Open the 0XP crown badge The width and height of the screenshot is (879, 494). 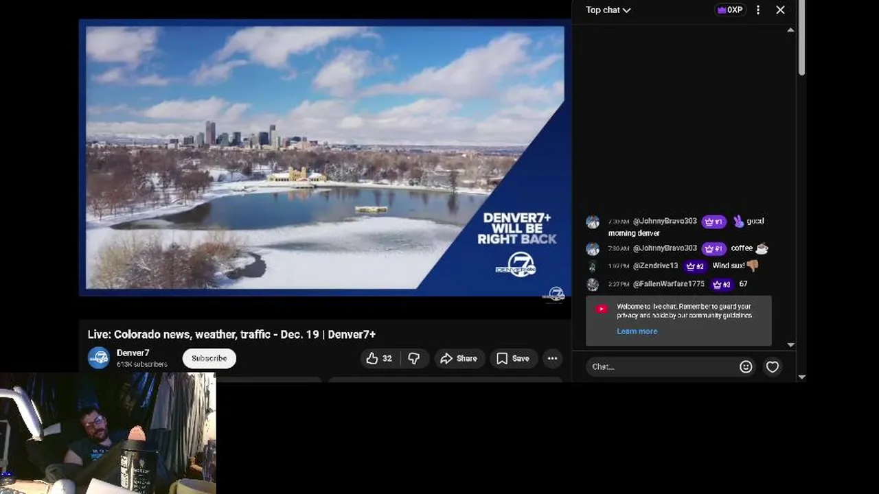(x=731, y=10)
